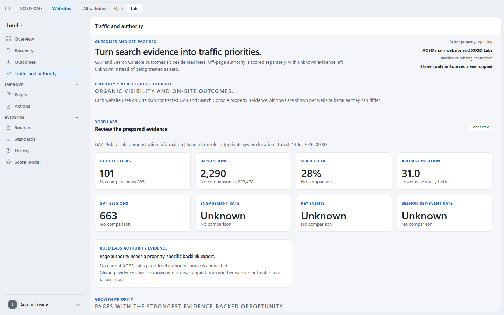
Task: Open XO3D ONE in top bar
Action: [31, 8]
